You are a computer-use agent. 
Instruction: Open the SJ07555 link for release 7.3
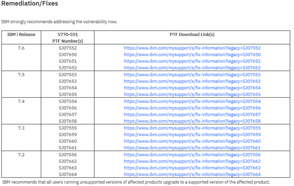[x=192, y=128]
